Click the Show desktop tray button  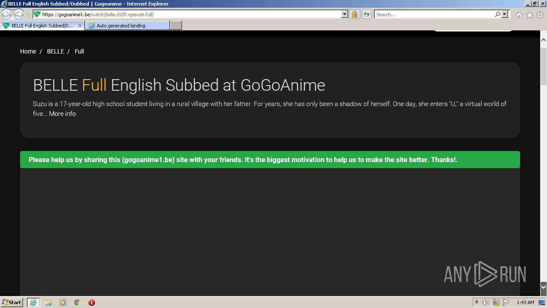pos(542,302)
